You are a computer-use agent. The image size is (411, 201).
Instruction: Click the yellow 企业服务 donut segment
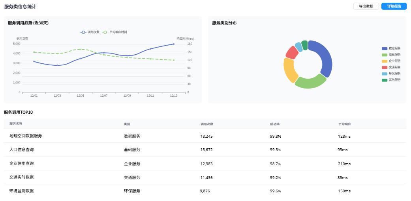tap(289, 70)
